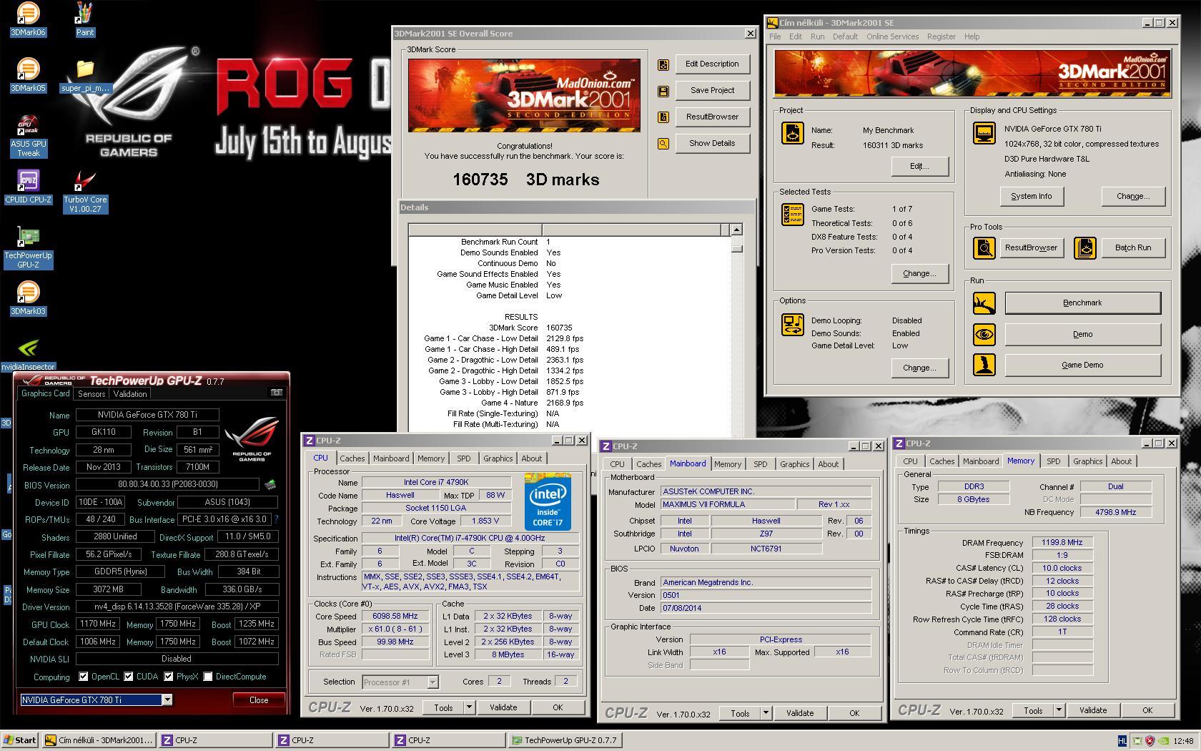Check the DirectCompute checkbox in GPU-Z

[208, 677]
